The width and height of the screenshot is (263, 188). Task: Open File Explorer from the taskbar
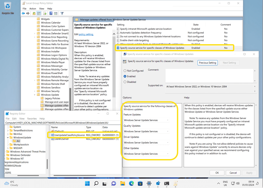point(123,184)
